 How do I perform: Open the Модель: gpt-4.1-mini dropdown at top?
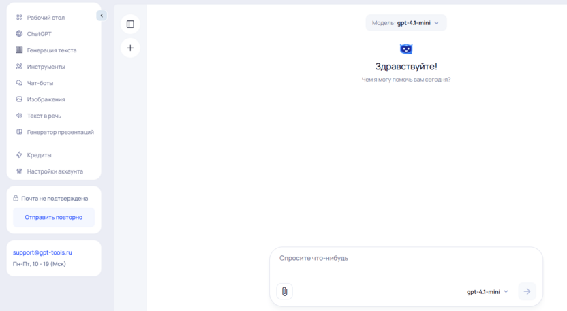tap(406, 22)
